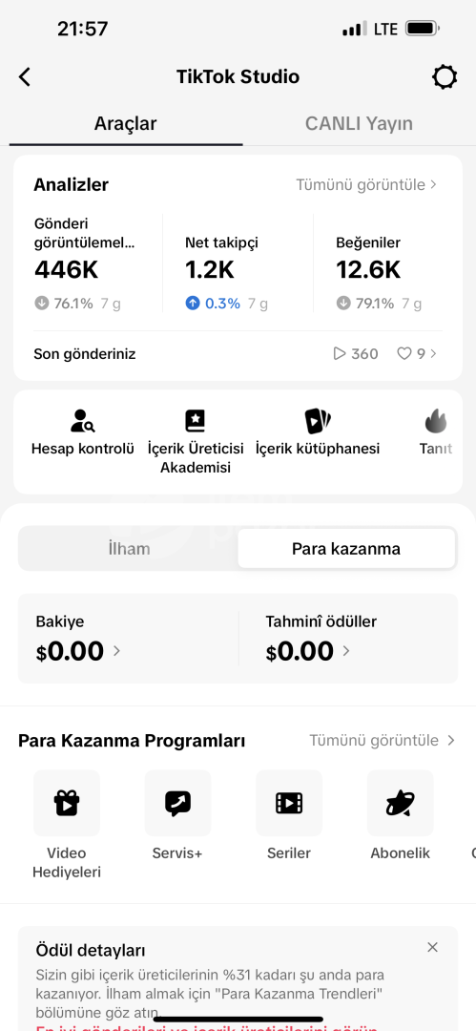476x1031 pixels.
Task: View all analytics via Tümünü görüntüle
Action: [366, 185]
